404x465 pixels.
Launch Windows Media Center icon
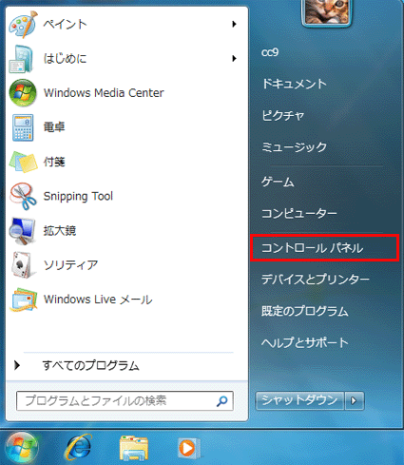click(23, 93)
